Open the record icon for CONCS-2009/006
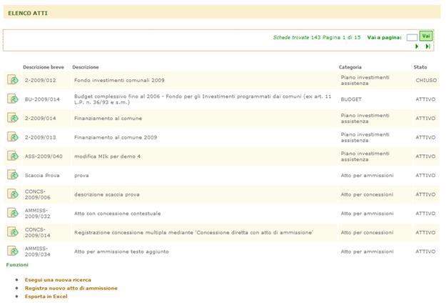Viewport: 446px width, 303px height. pyautogui.click(x=13, y=194)
